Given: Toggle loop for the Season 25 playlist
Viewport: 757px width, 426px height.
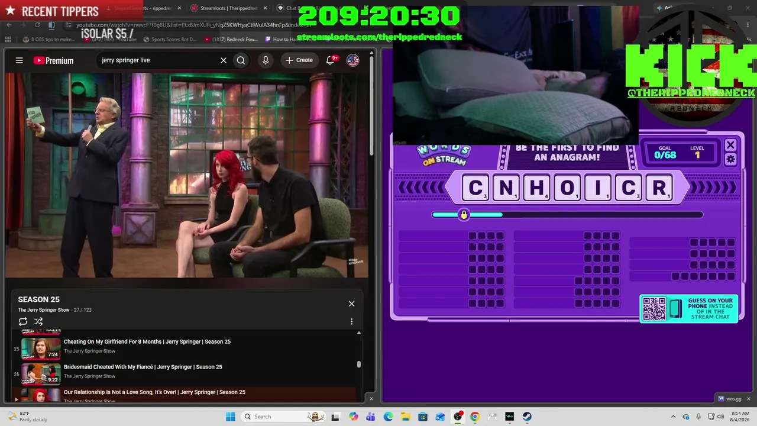Looking at the screenshot, I should coord(22,322).
